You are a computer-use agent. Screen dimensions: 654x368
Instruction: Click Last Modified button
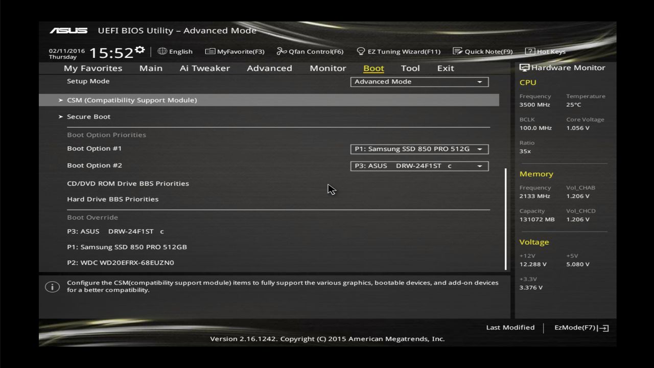(x=510, y=328)
